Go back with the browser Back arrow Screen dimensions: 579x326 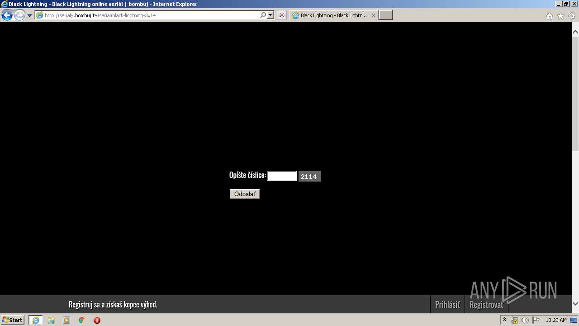7,15
